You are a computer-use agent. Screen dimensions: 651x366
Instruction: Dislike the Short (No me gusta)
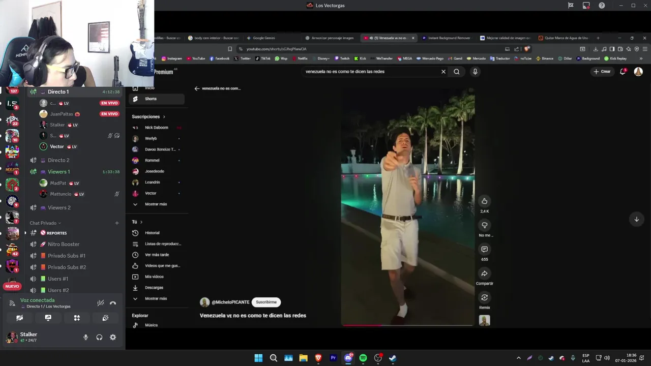(484, 225)
